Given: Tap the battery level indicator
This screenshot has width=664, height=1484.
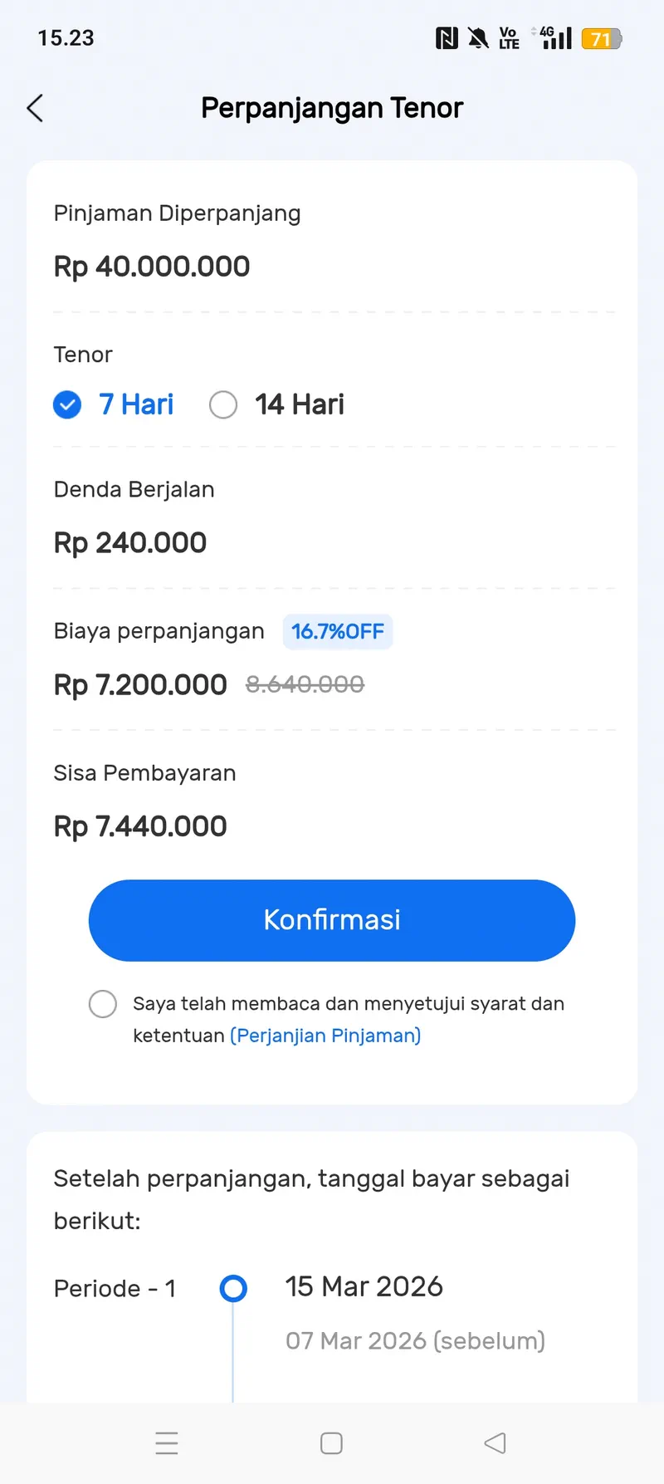Looking at the screenshot, I should pyautogui.click(x=601, y=38).
